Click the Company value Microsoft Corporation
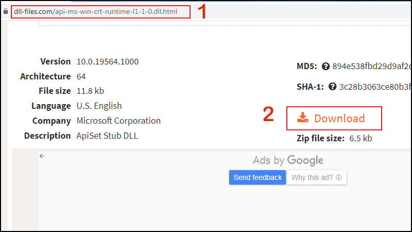412x232 pixels. pos(118,121)
